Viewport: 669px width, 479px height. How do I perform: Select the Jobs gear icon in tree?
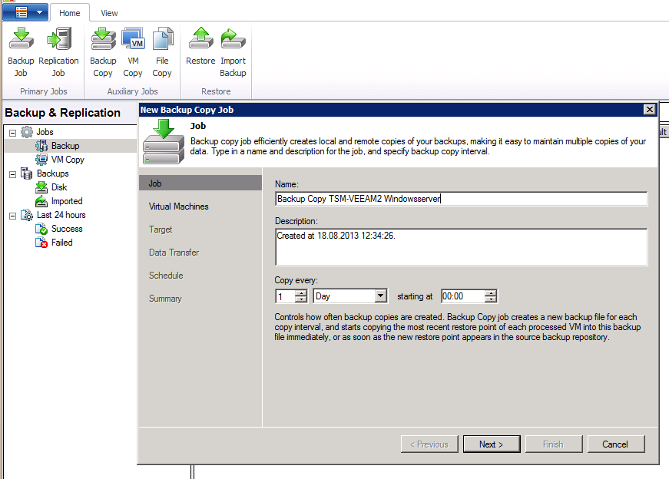[27, 132]
